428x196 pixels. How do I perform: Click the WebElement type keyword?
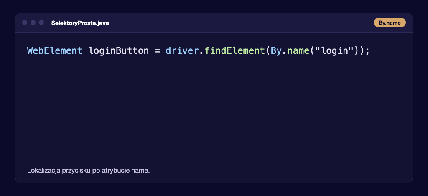(55, 50)
